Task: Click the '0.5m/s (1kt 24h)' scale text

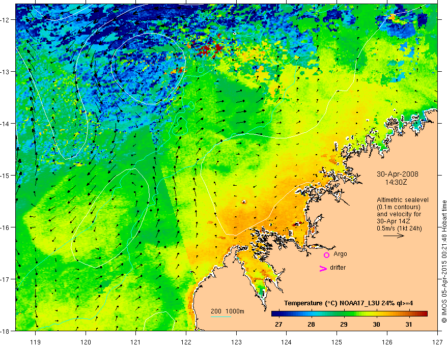Action: (x=399, y=228)
